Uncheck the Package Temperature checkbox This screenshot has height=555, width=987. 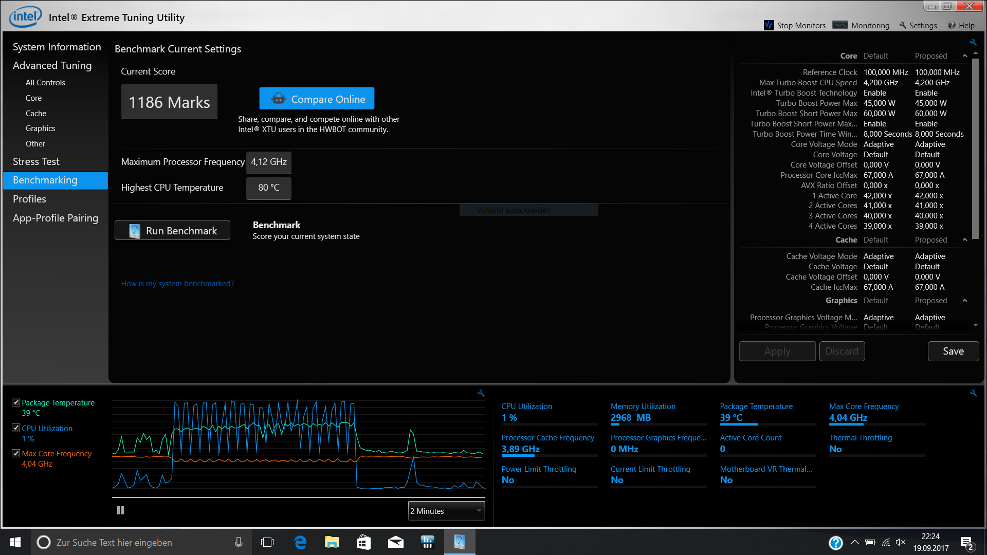[16, 402]
